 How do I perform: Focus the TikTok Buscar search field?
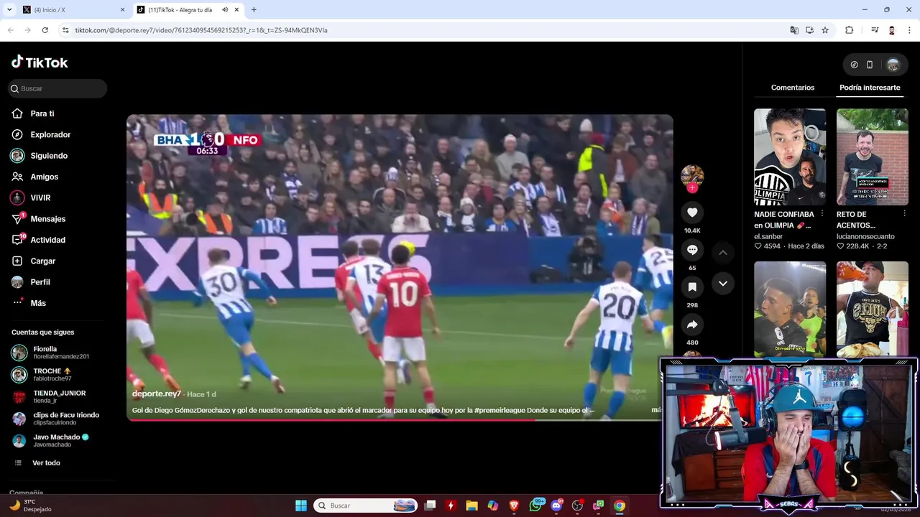[x=57, y=88]
